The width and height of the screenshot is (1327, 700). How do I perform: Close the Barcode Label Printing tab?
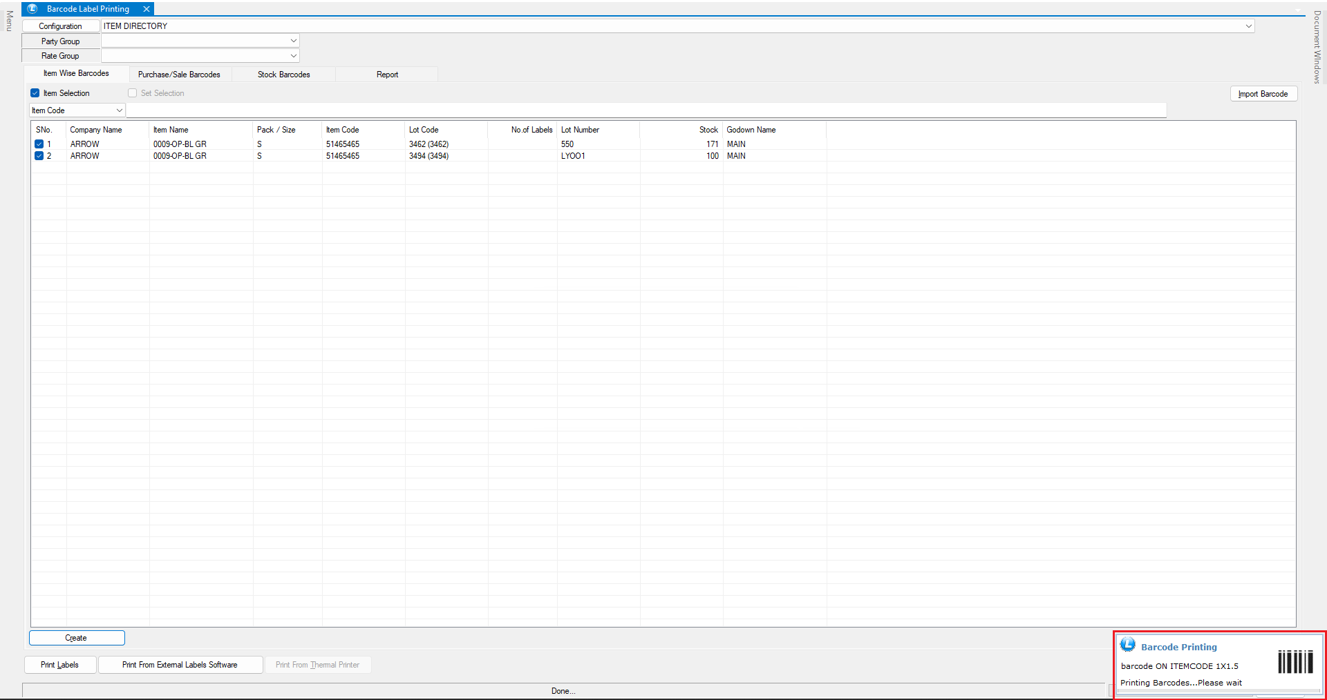pos(147,9)
